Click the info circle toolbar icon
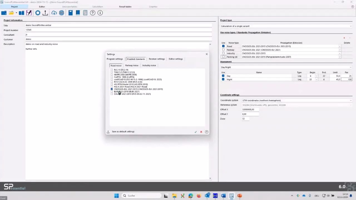Viewport: 356px width, 200px height. [100, 13]
